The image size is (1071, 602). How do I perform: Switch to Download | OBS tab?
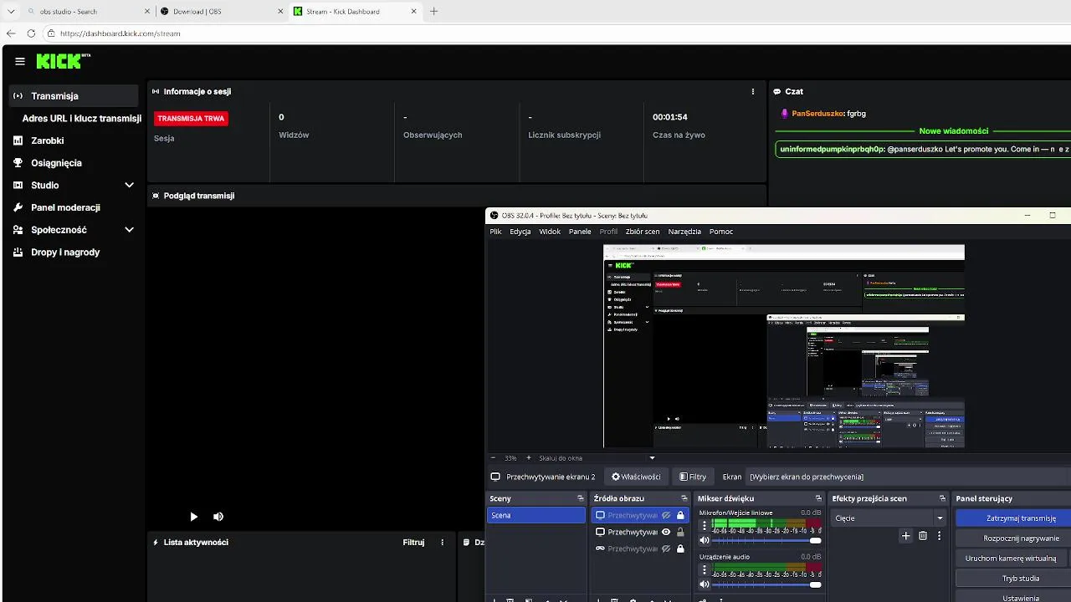tap(222, 12)
